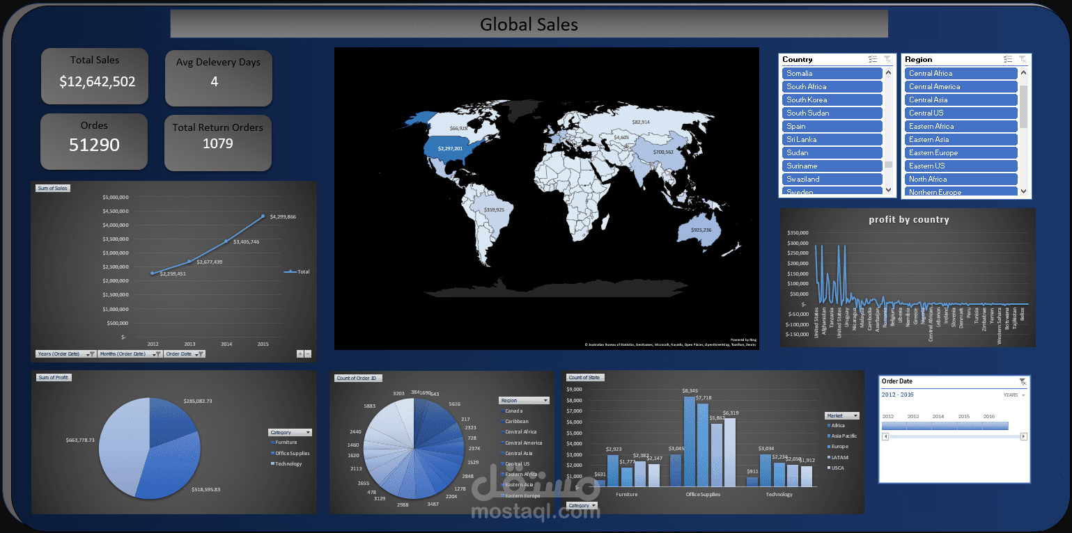Viewport: 1072px width, 533px height.
Task: Click Australia on the map
Action: (699, 232)
